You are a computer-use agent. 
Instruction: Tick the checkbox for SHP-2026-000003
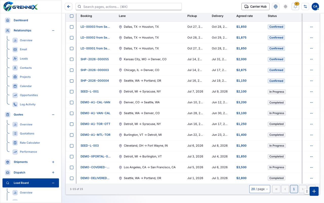(x=72, y=70)
